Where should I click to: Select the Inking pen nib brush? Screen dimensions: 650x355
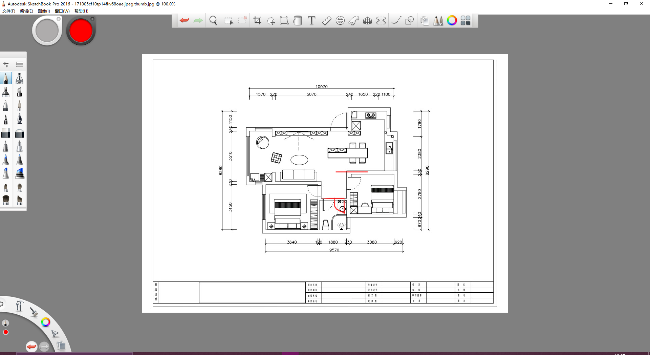[x=20, y=119]
